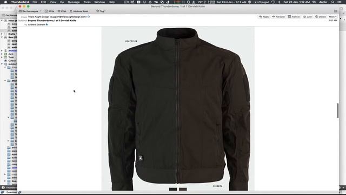
Task: Mark this message as Junk
Action: [x=308, y=17]
